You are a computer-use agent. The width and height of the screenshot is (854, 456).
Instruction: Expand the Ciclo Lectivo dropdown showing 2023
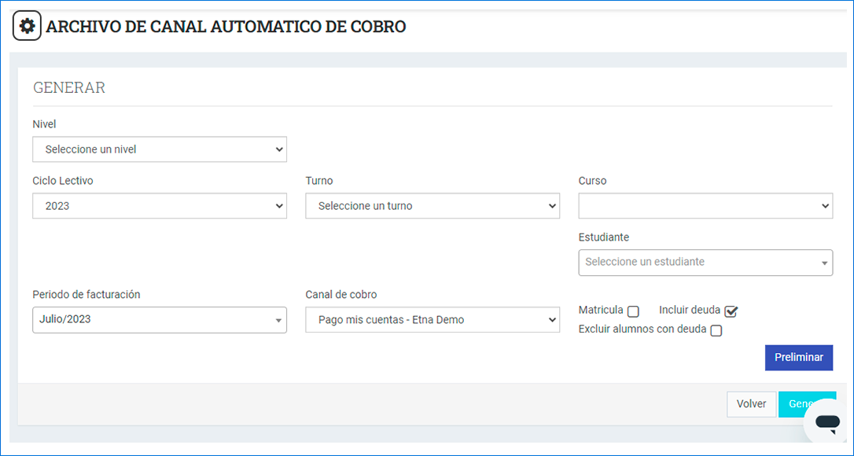pyautogui.click(x=160, y=206)
